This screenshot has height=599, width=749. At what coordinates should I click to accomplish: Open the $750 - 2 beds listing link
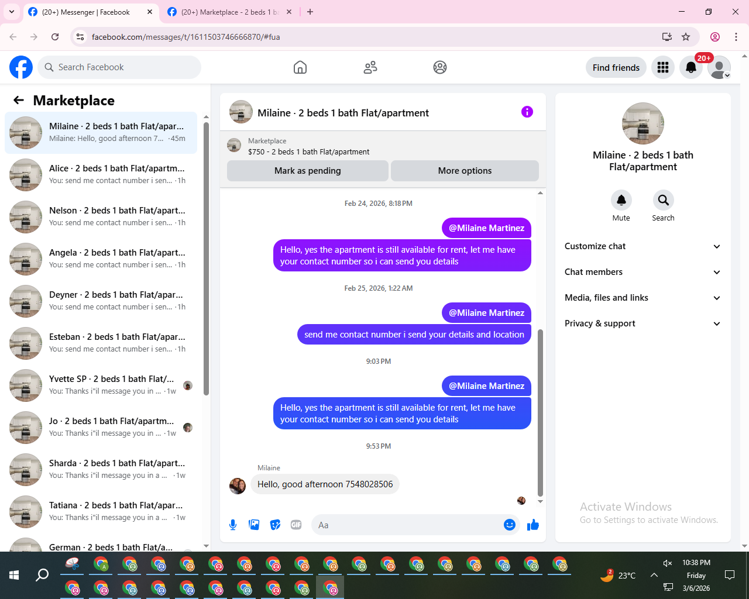coord(308,152)
